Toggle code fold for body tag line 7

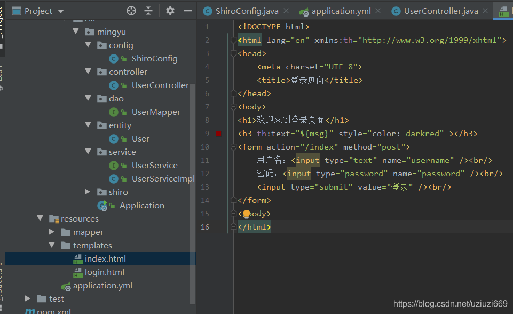pyautogui.click(x=233, y=107)
